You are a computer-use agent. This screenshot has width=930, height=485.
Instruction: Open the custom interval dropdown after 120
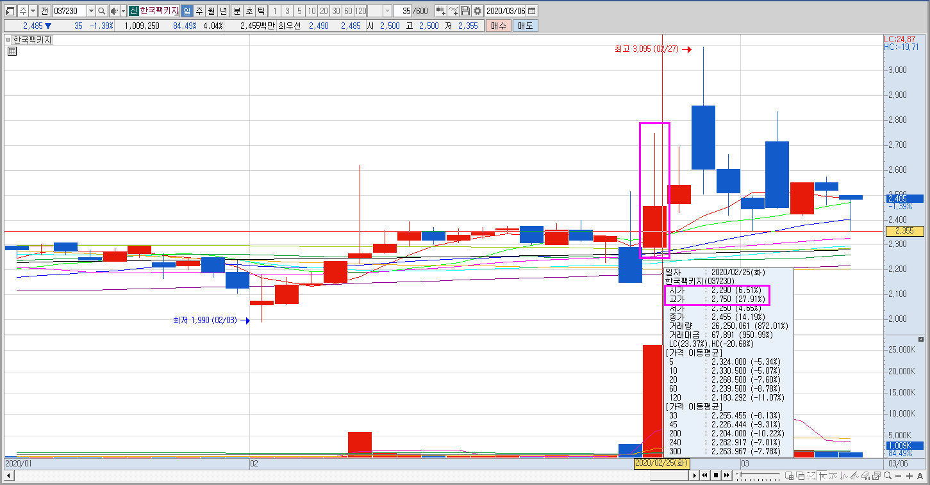(387, 11)
